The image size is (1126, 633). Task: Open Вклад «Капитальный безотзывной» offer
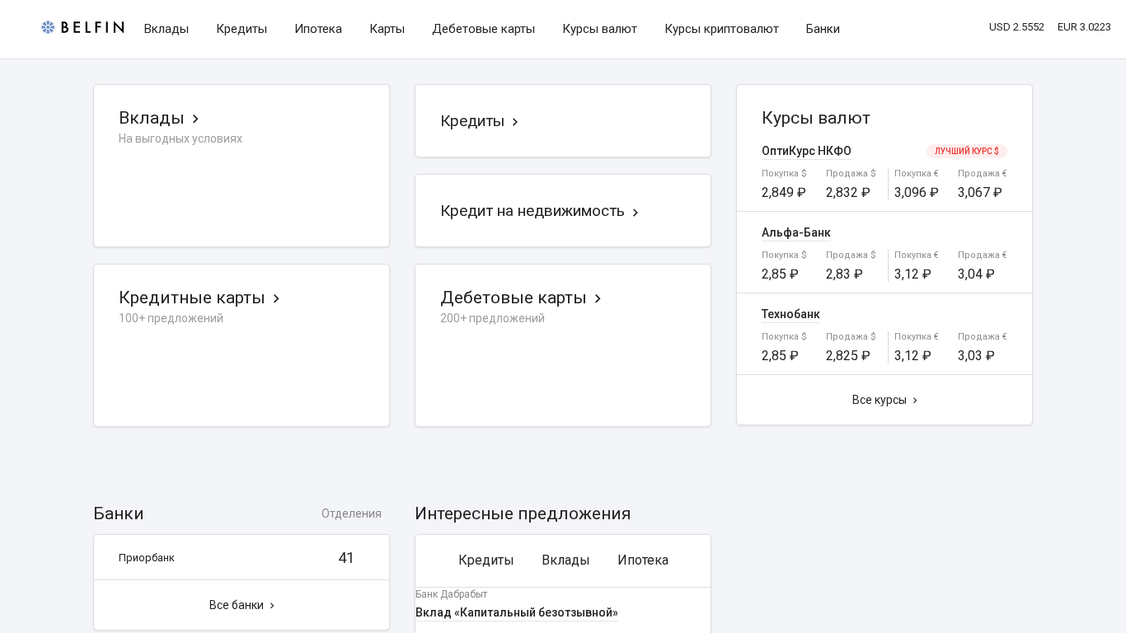(x=517, y=612)
